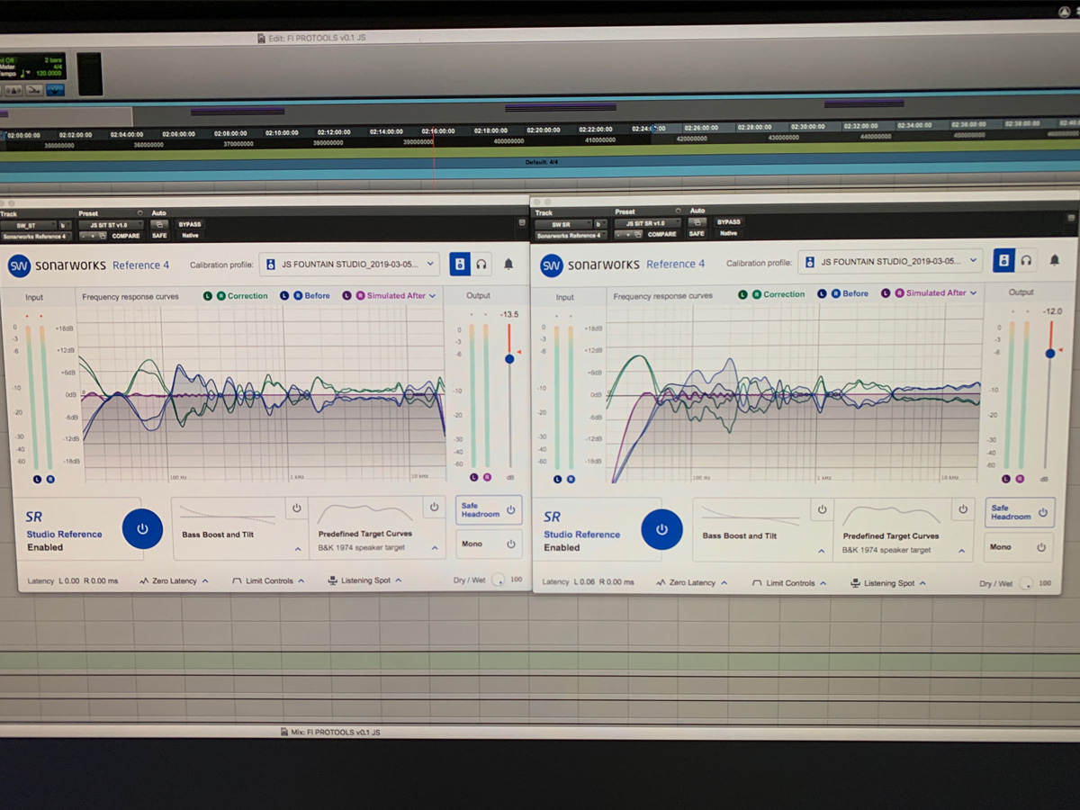Click plugin automation enable icon in left window
This screenshot has width=1080, height=810.
(x=158, y=224)
